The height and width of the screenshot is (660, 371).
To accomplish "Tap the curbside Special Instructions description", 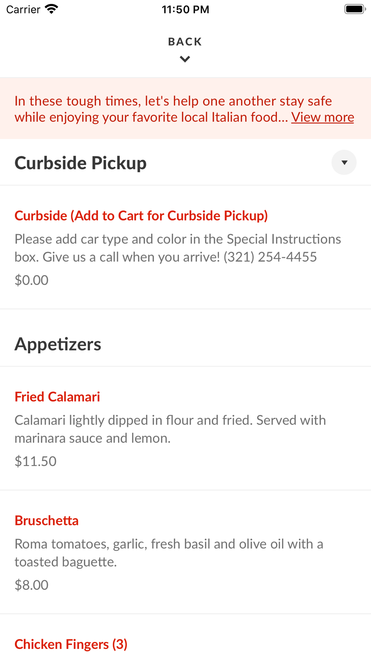I will [x=177, y=248].
